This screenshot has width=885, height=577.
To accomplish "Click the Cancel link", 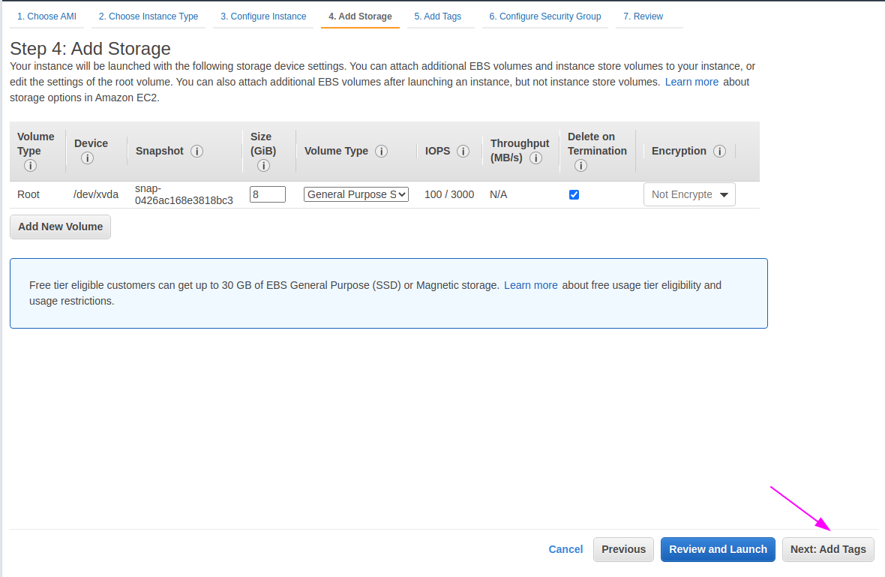I will [565, 549].
